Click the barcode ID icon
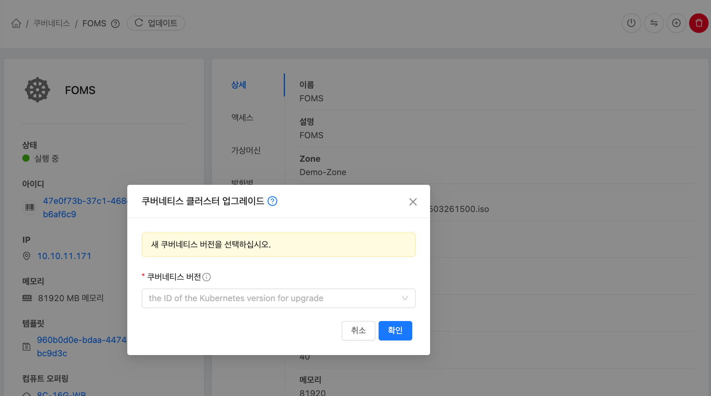This screenshot has height=396, width=711. (30, 208)
